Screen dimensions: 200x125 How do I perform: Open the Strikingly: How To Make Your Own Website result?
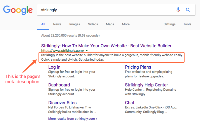point(106,46)
